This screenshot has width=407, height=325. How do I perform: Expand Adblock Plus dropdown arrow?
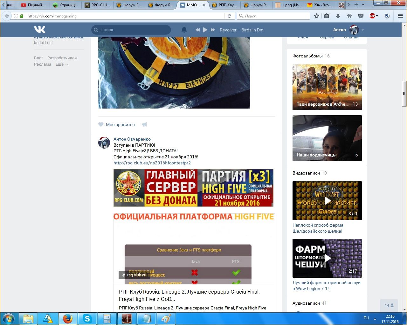[x=377, y=16]
